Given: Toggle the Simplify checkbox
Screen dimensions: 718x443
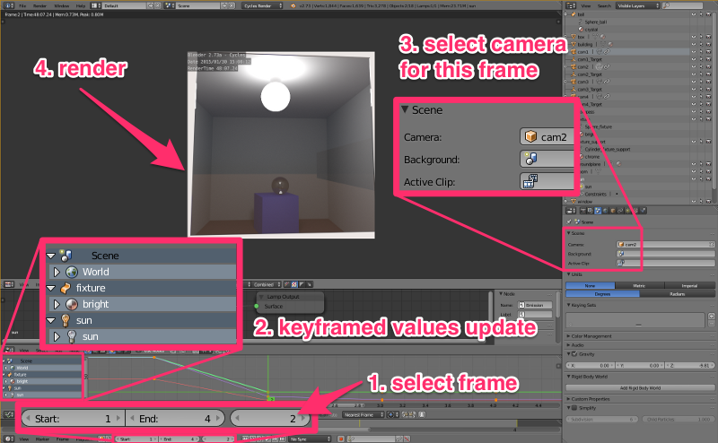Looking at the screenshot, I should click(574, 408).
